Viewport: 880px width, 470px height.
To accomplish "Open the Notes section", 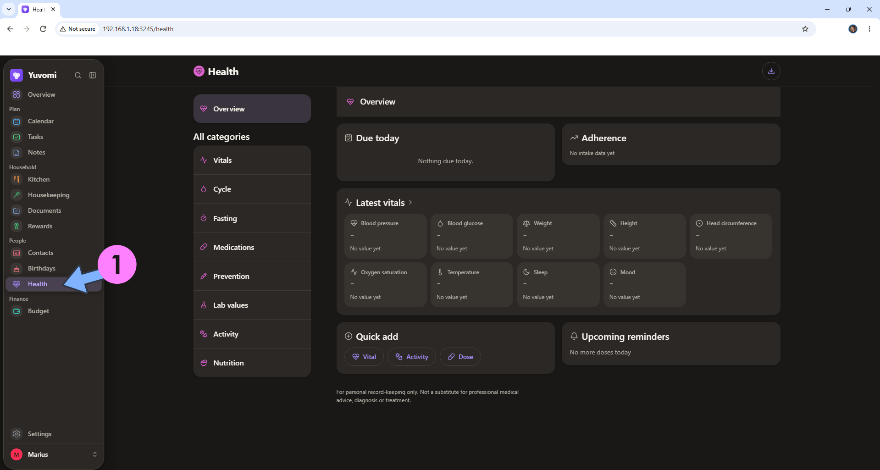I will click(54, 152).
